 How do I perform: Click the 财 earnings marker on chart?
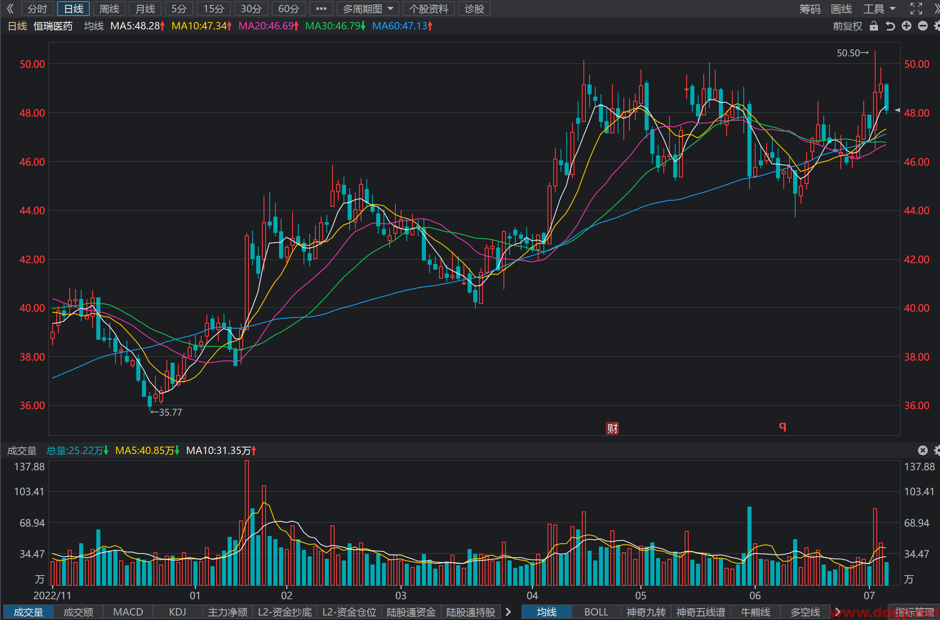tap(612, 428)
